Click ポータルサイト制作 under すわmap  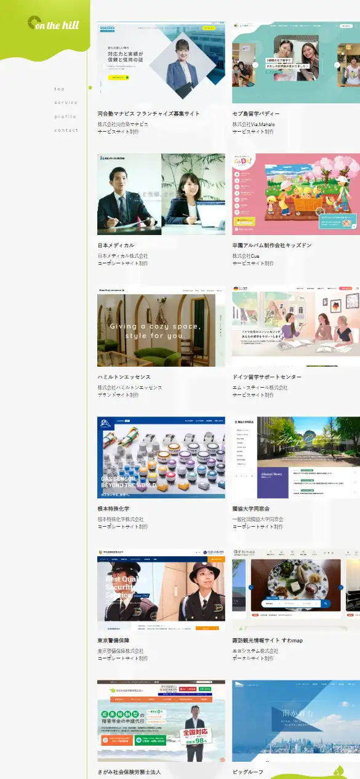point(253,658)
